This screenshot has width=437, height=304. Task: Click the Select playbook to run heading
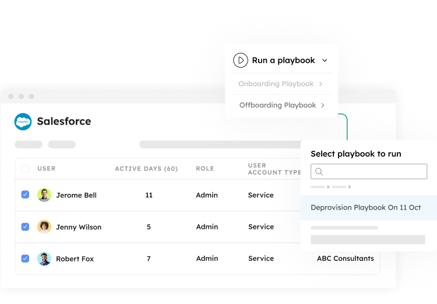[356, 154]
